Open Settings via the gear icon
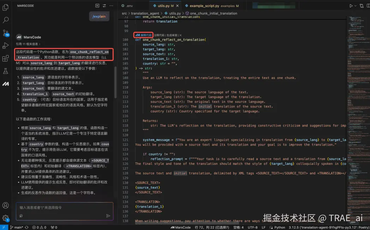 point(5,218)
